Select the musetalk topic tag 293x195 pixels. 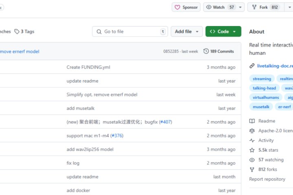[261, 107]
